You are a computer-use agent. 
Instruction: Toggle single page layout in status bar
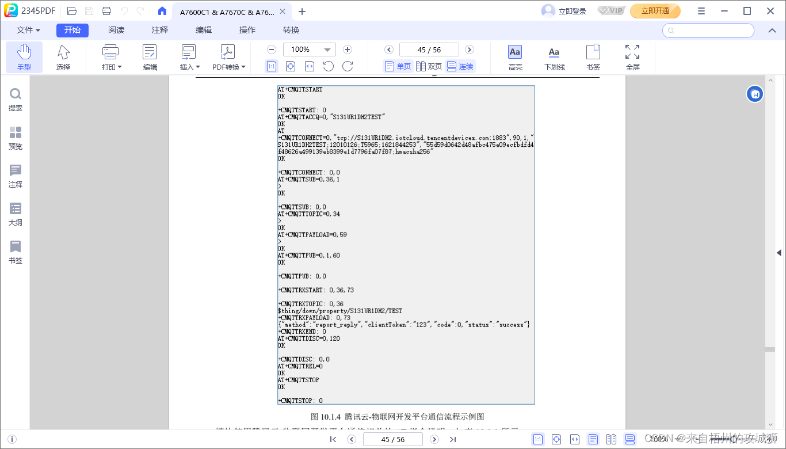593,439
